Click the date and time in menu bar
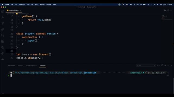 [166, 5]
